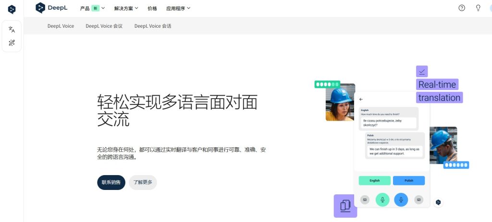
Task: Click the left keyboard icon beside the microphones
Action: (365, 200)
